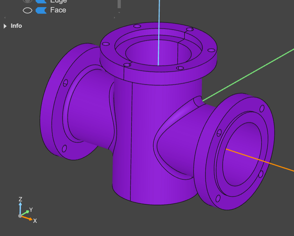Click the blue tag icon beside Edge
294x236 pixels.
(x=41, y=1)
